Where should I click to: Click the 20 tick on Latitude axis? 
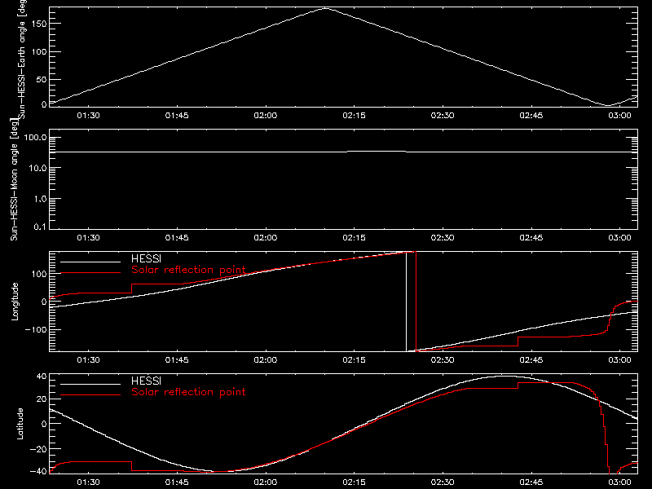[42, 399]
